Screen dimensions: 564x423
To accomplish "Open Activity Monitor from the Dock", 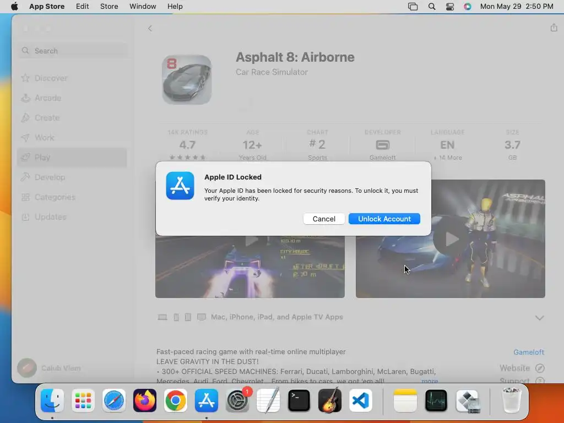I will tap(436, 400).
